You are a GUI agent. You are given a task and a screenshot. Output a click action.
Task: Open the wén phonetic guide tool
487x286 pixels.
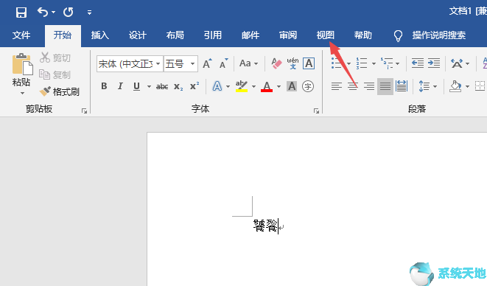tap(292, 63)
